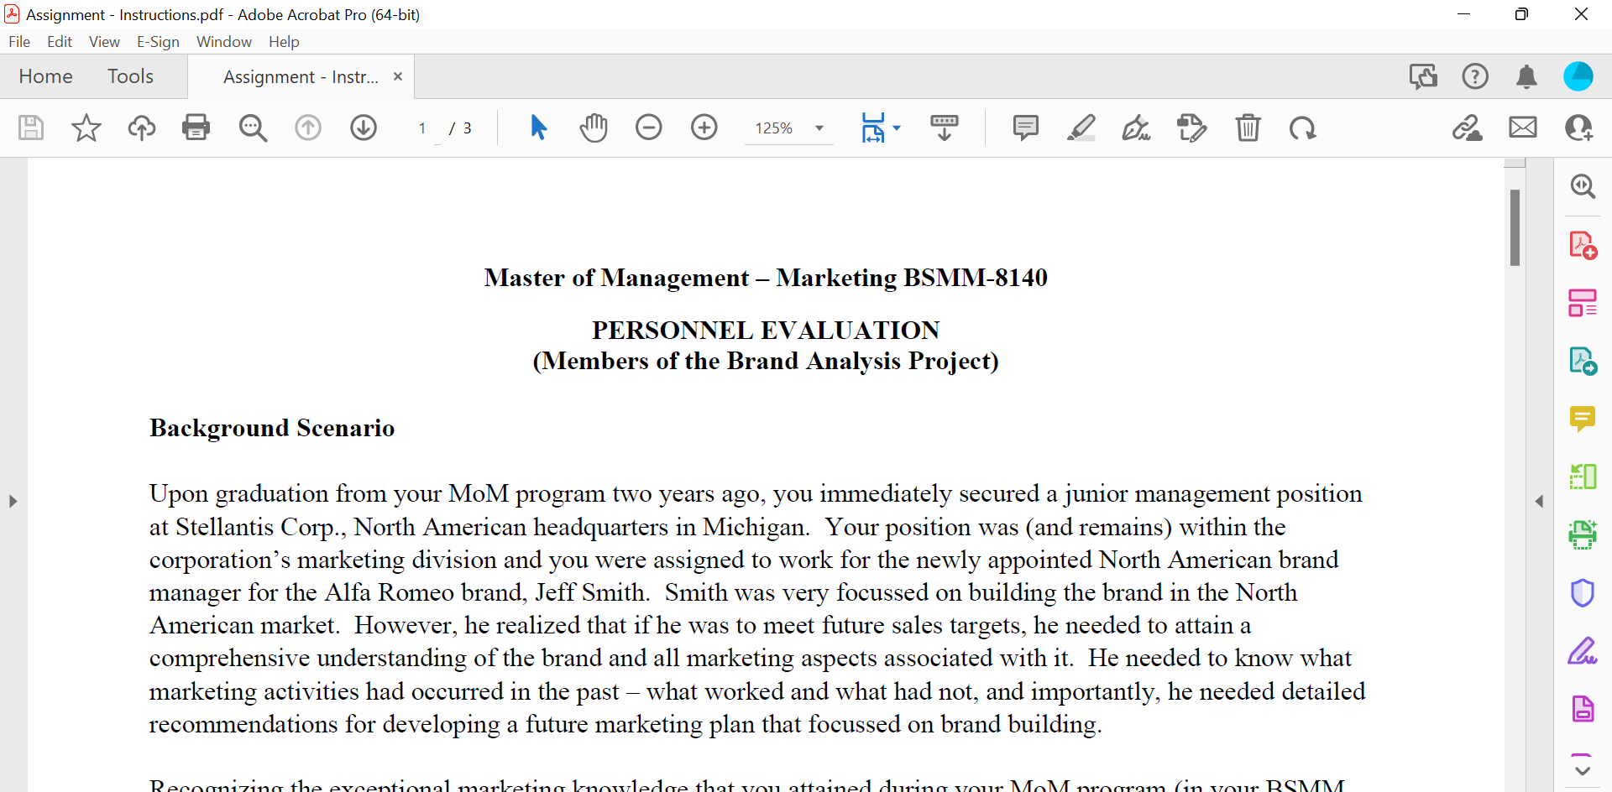Image resolution: width=1612 pixels, height=792 pixels.
Task: Switch to the Tools tab
Action: [130, 76]
